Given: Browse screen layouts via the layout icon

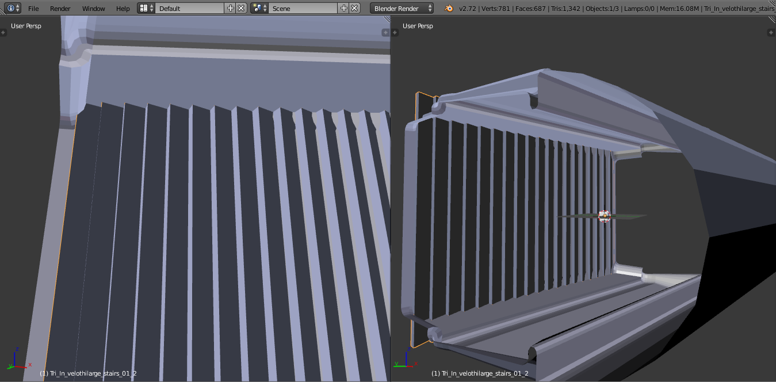Looking at the screenshot, I should [146, 8].
